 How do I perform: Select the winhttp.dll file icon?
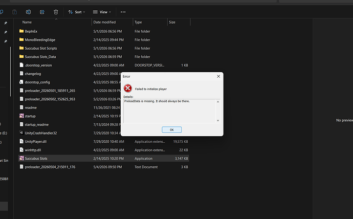coord(21,150)
